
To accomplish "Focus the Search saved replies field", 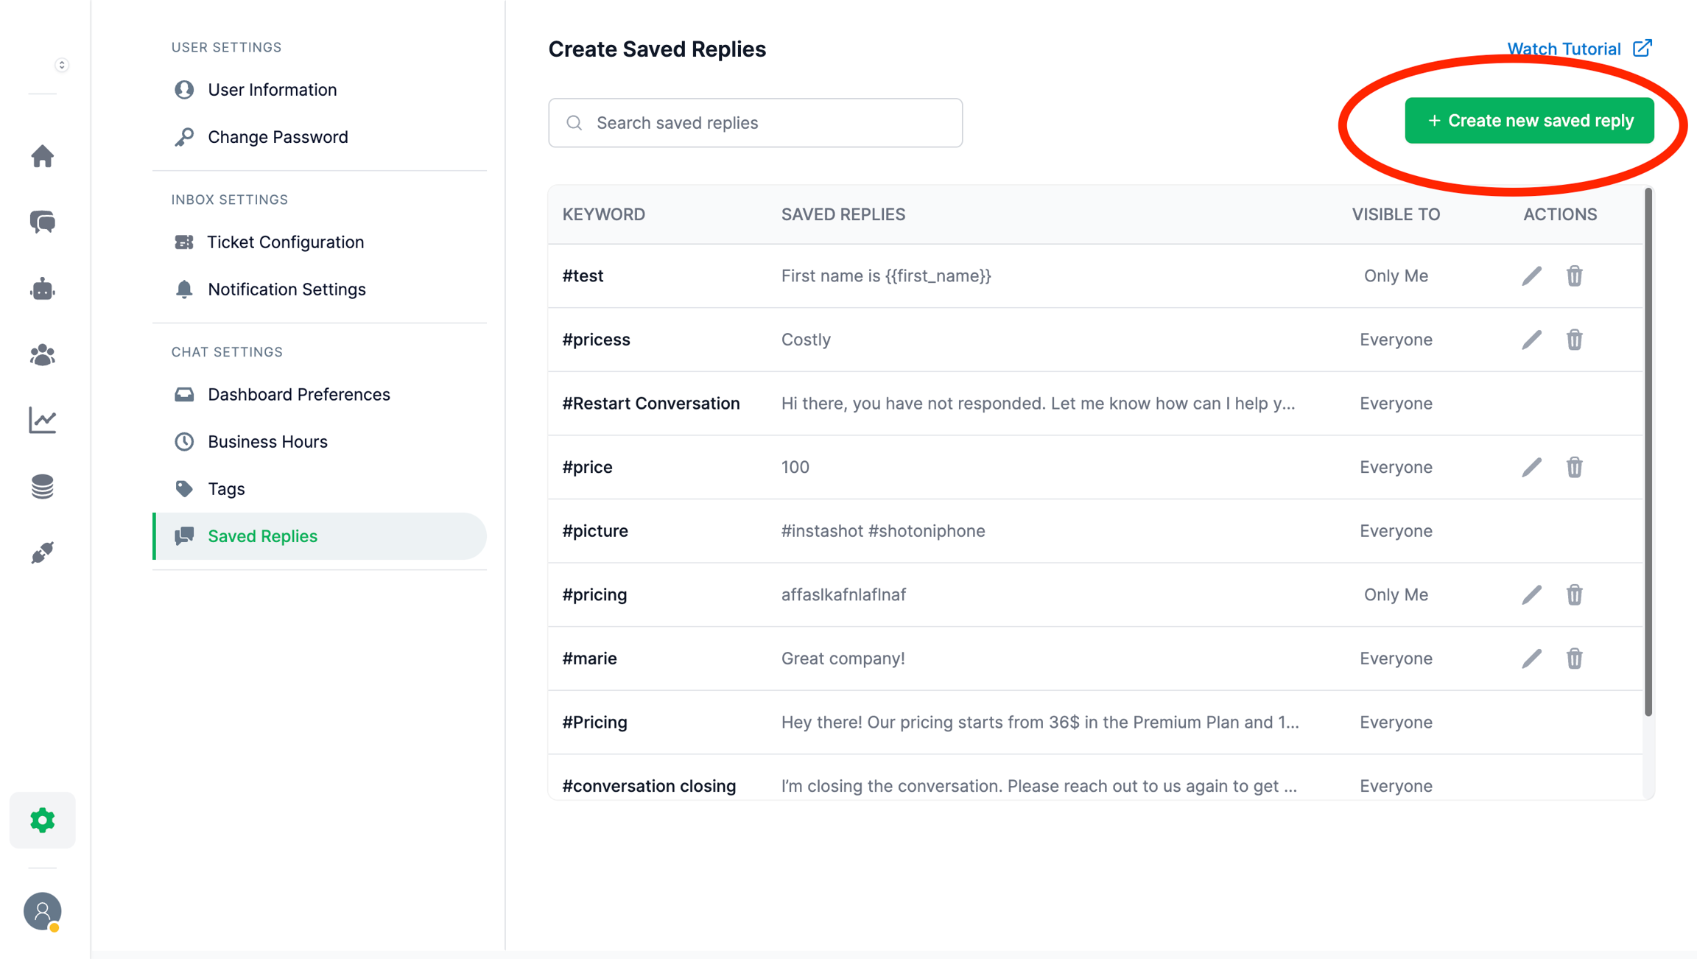I will 755,123.
